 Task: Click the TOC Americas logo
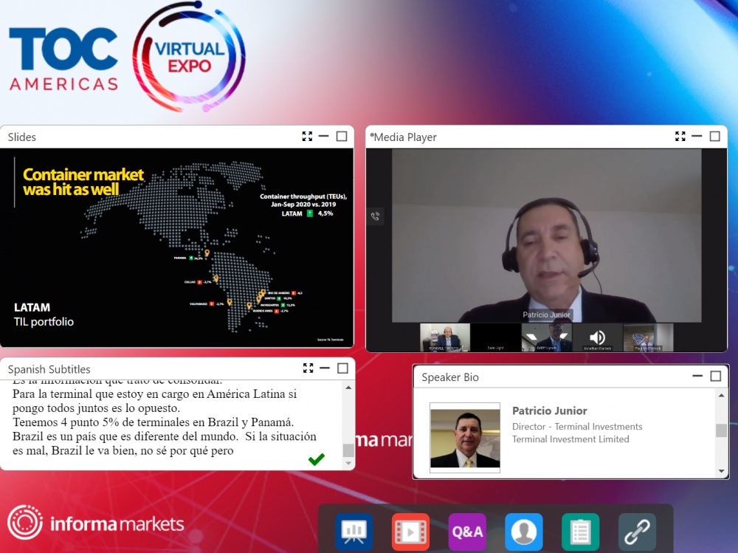coord(63,58)
